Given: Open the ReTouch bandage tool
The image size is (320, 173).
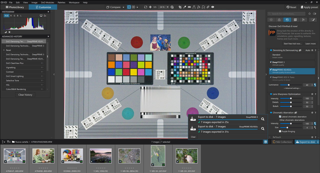Looking at the screenshot, I should tap(208, 7).
